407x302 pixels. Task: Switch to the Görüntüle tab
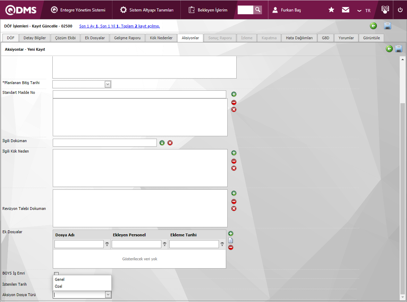[x=372, y=38]
